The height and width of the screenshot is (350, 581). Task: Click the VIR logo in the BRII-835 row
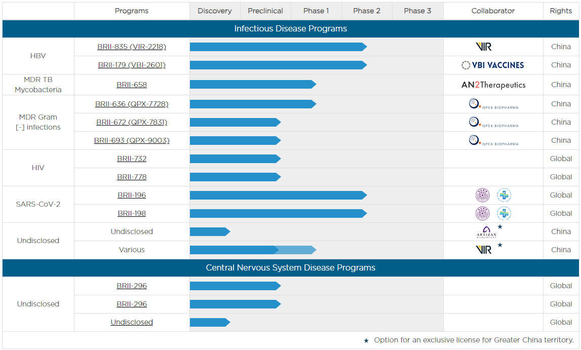pyautogui.click(x=484, y=47)
